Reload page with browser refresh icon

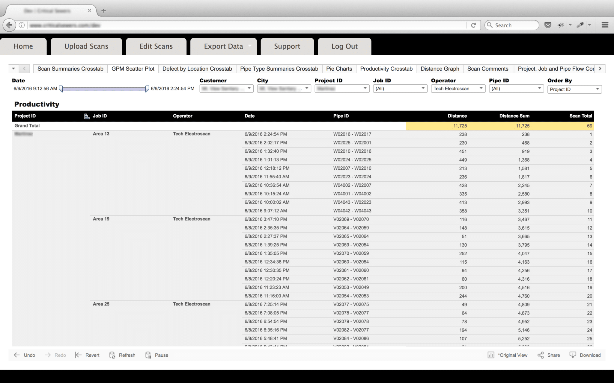tap(473, 25)
